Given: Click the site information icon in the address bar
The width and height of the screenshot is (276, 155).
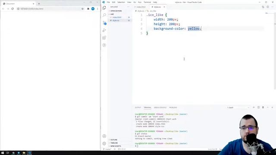Looking at the screenshot, I should [18, 9].
